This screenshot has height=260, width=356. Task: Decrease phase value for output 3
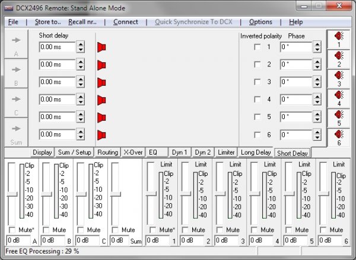[317, 85]
